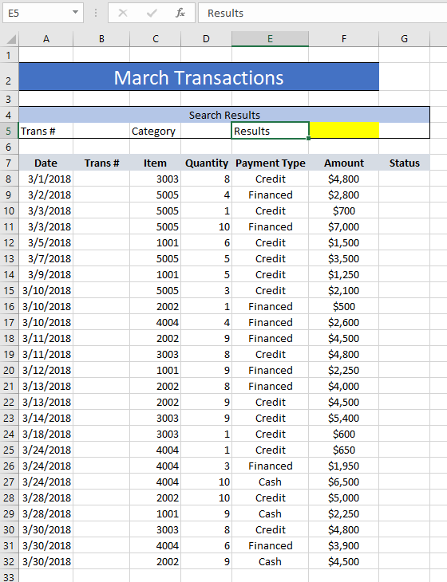Select the $4,000 amount cell
The width and height of the screenshot is (447, 582).
[x=344, y=387]
